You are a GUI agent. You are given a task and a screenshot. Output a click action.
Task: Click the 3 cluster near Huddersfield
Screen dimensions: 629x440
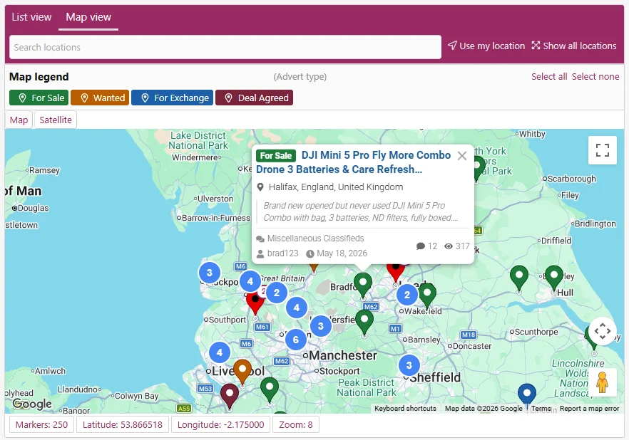(x=320, y=326)
